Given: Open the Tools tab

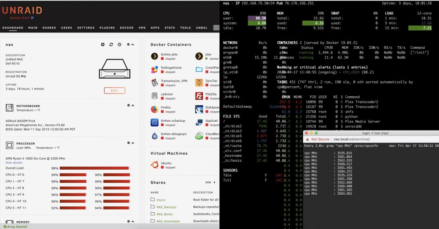Looking at the screenshot, I should (185, 28).
